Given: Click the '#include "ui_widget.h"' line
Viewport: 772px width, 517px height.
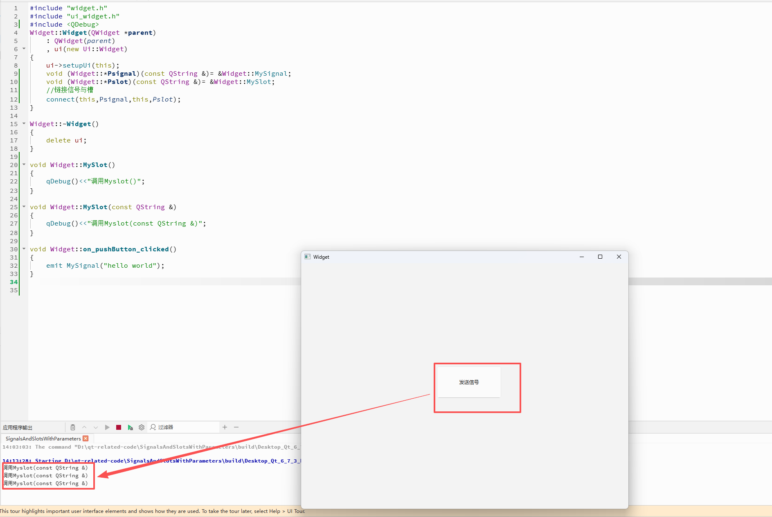Looking at the screenshot, I should 74,16.
